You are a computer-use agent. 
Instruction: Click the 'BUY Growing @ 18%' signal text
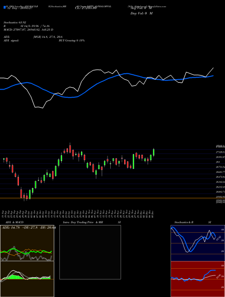point(72,40)
